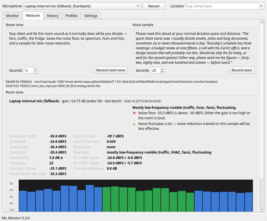The width and height of the screenshot is (267, 221).
Task: Click the Mains hum value none
Action: pyautogui.click(x=111, y=147)
